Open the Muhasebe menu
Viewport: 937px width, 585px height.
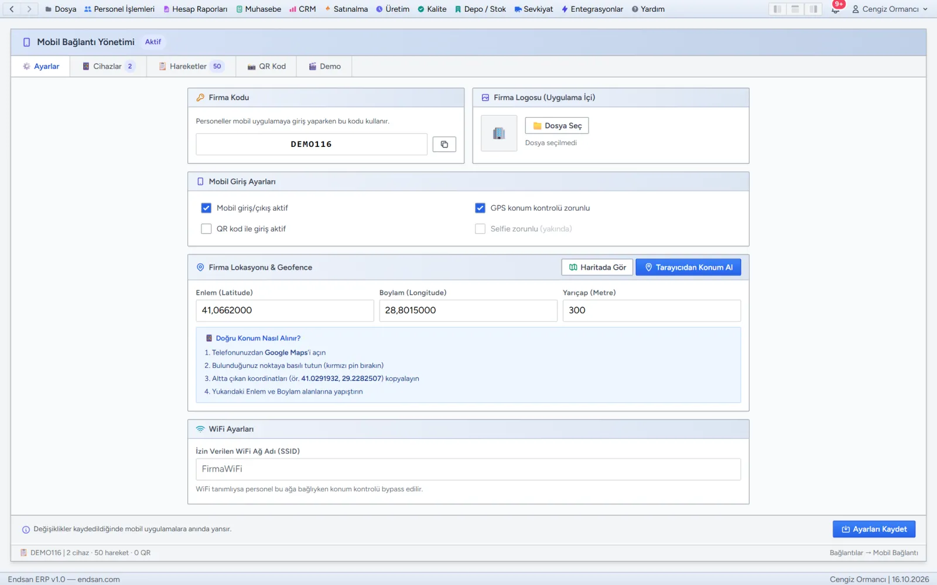tap(258, 9)
